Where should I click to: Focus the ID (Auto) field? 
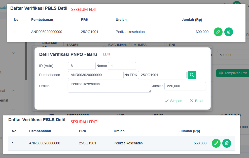point(82,66)
